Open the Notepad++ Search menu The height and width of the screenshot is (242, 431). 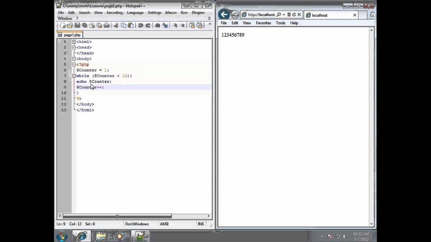click(x=85, y=12)
